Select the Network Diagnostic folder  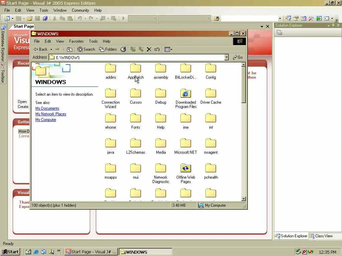(161, 173)
